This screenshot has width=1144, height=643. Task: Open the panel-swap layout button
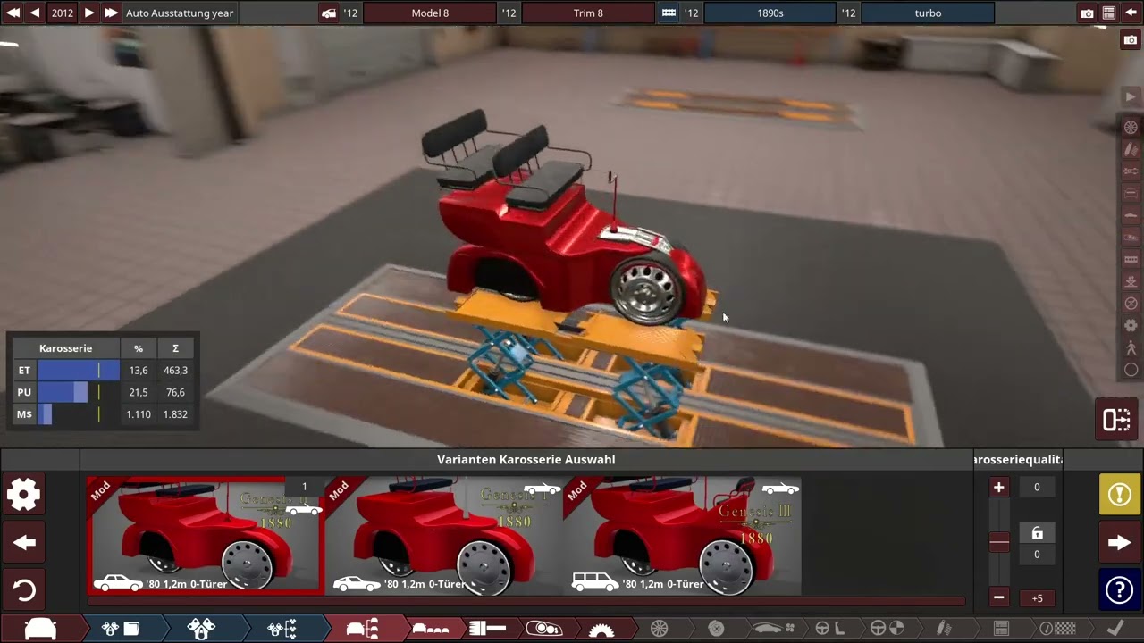(x=1116, y=420)
